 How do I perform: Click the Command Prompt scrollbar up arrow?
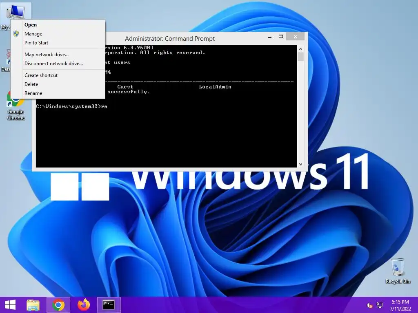tap(301, 49)
